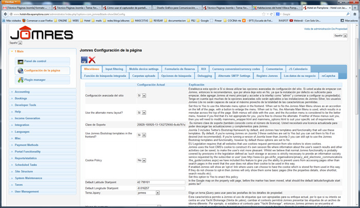Screen dimensions: 360x208
Task: Expand the Income Generation sidebar section
Action: tap(43, 118)
